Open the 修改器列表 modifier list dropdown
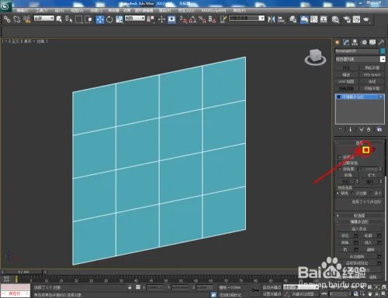Viewport: 388px width, 298px height. point(360,59)
